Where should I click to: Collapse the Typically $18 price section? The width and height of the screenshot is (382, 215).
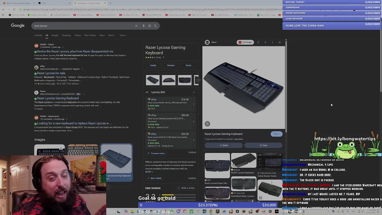[x=194, y=92]
